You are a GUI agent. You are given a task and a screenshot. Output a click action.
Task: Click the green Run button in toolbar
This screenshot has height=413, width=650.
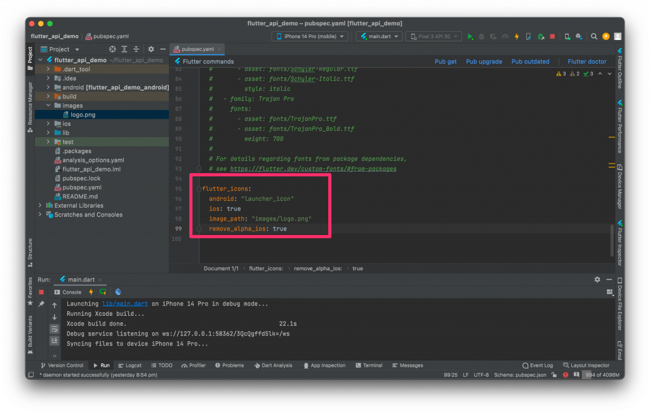470,37
